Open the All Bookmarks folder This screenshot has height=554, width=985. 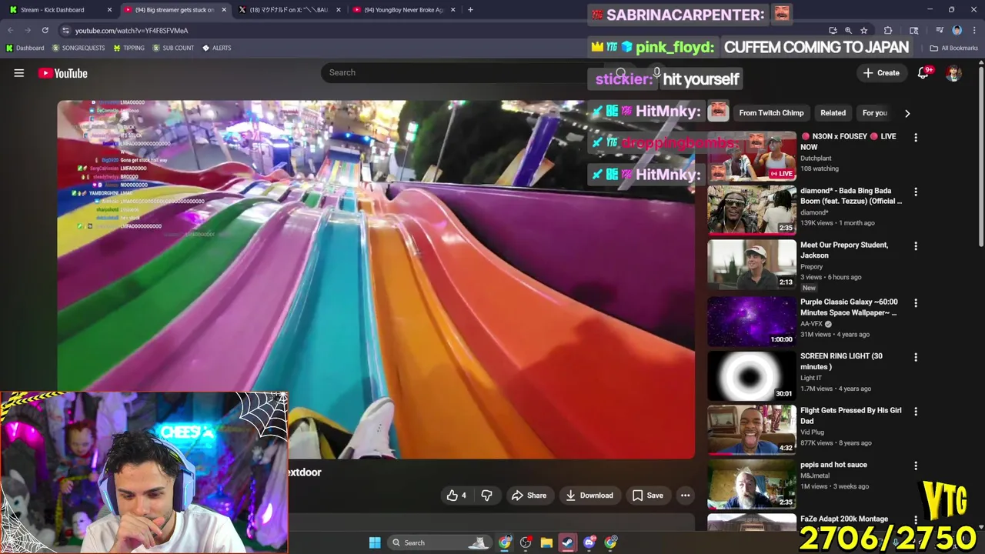coord(954,48)
